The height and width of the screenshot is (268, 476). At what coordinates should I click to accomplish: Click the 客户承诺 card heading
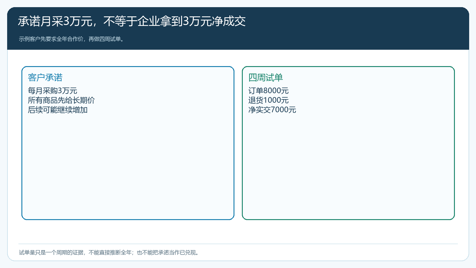pyautogui.click(x=45, y=77)
